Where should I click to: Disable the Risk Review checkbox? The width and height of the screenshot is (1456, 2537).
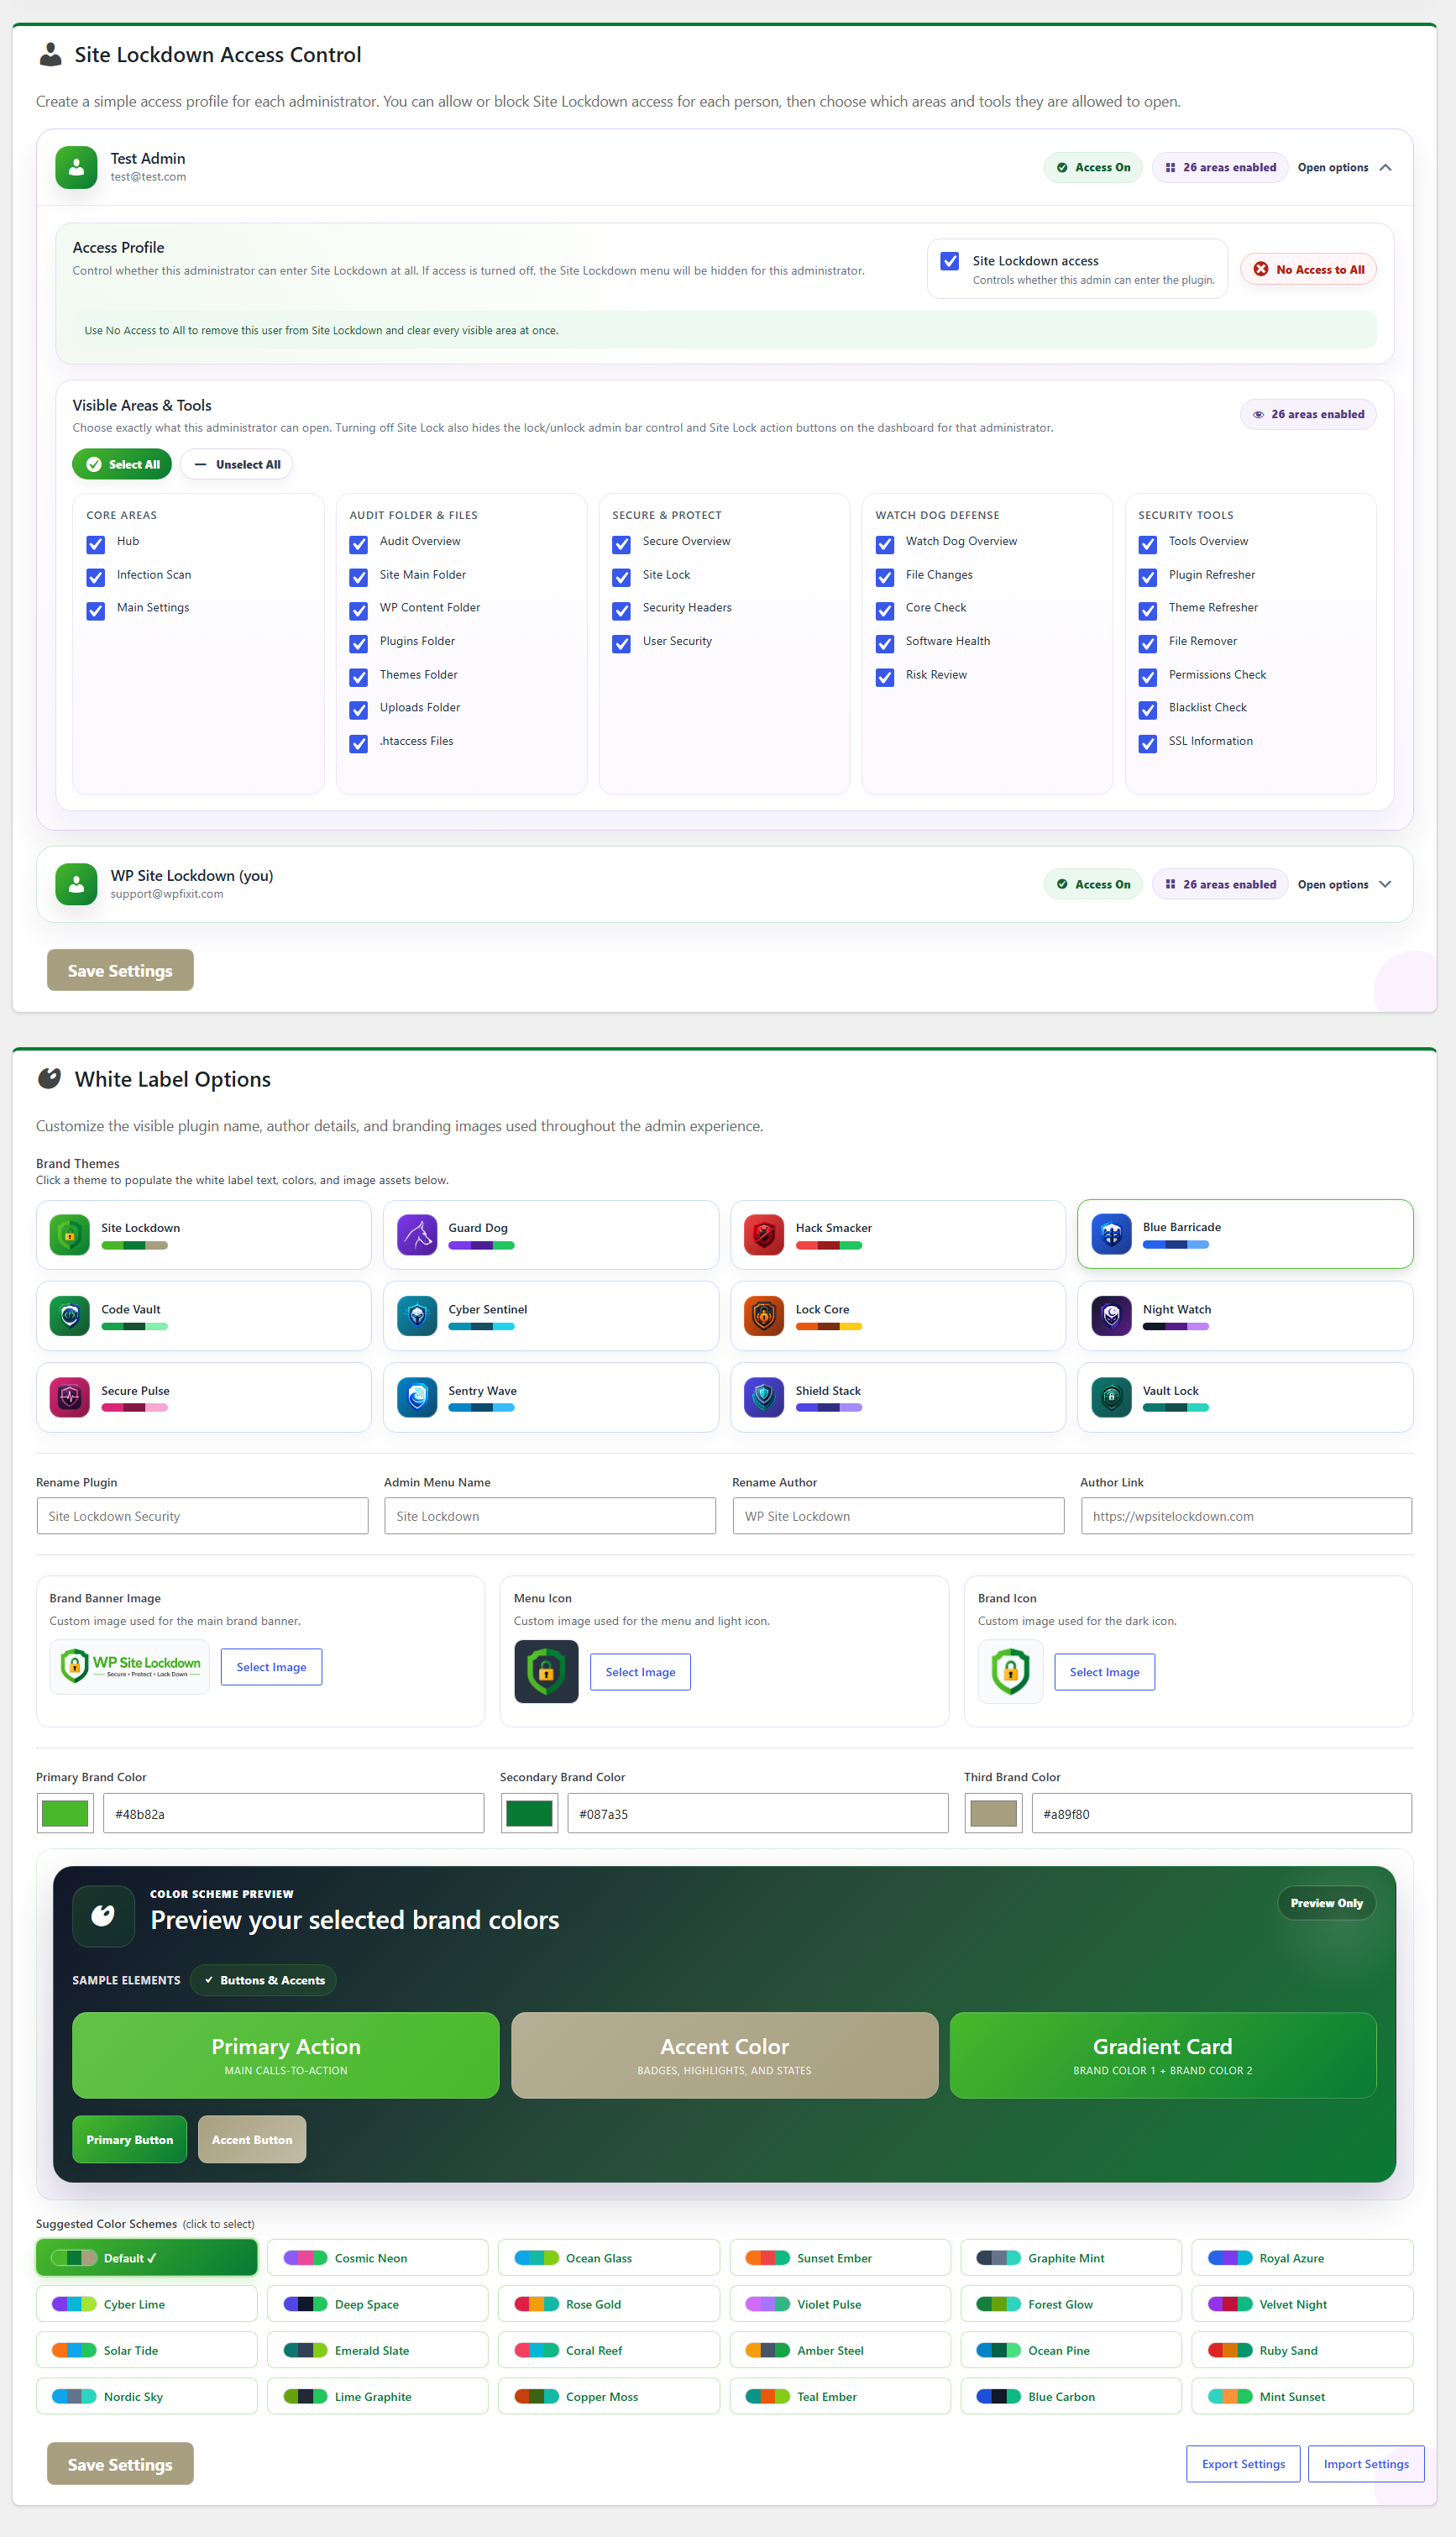pos(885,677)
